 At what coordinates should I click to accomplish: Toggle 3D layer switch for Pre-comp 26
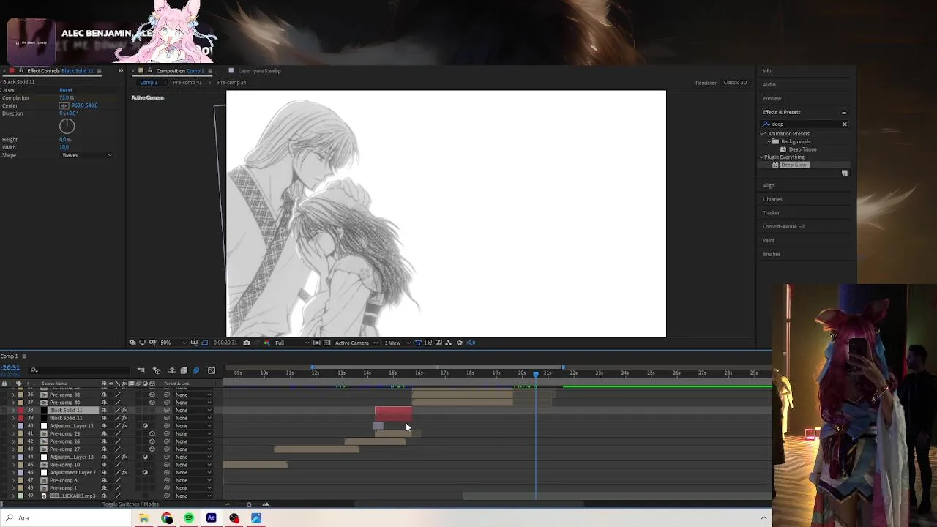tap(152, 441)
